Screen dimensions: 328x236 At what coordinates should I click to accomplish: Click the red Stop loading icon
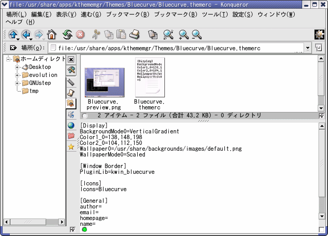coord(80,35)
